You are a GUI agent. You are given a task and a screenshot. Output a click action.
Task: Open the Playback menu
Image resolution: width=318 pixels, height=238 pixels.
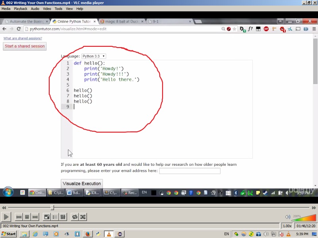click(x=21, y=9)
